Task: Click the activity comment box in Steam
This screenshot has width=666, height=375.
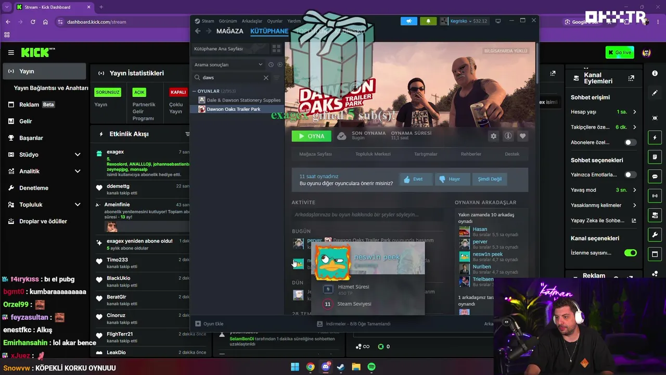Action: [368, 215]
